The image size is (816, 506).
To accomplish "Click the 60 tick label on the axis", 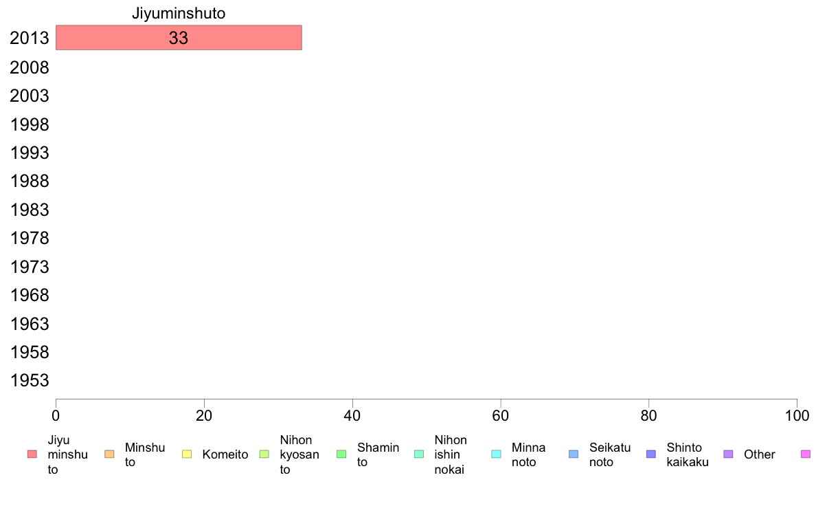I will click(x=501, y=415).
